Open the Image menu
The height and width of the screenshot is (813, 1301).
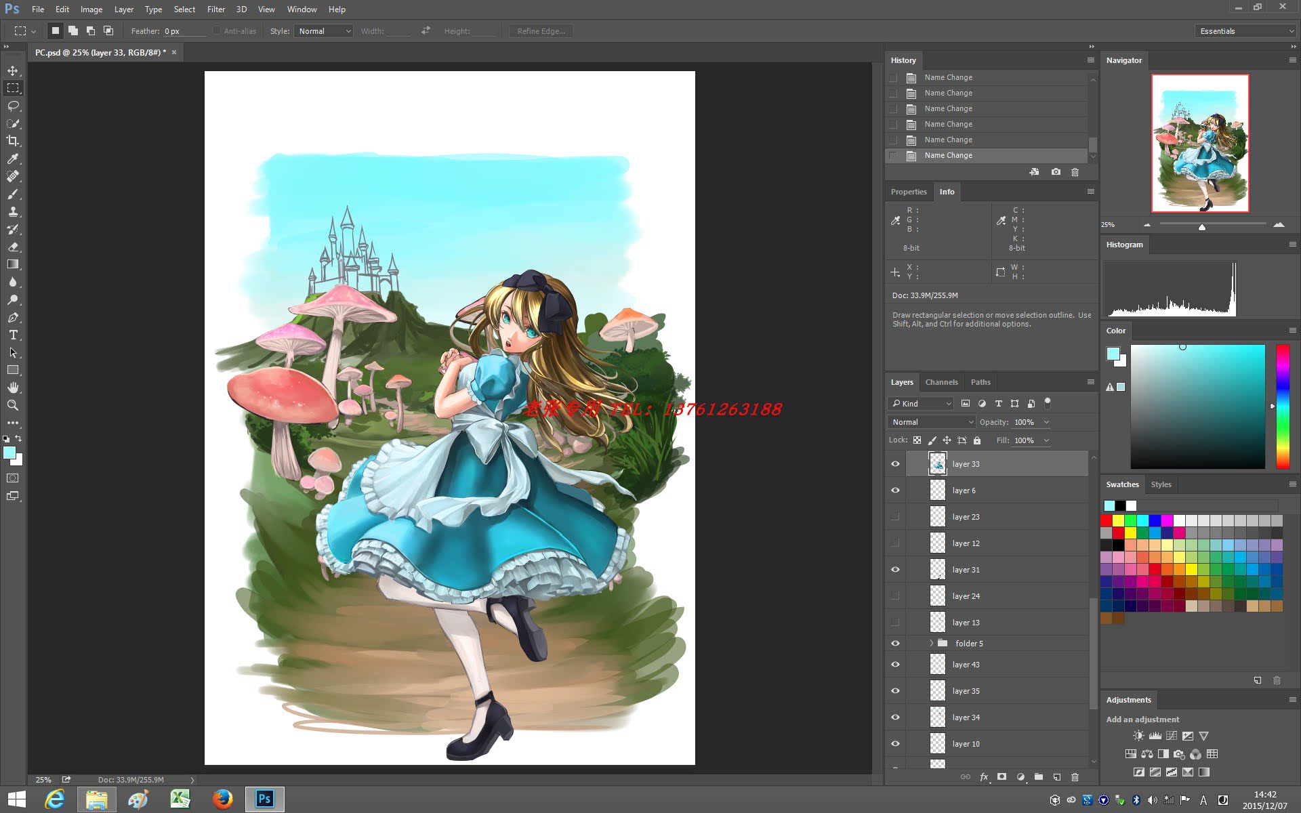coord(91,9)
